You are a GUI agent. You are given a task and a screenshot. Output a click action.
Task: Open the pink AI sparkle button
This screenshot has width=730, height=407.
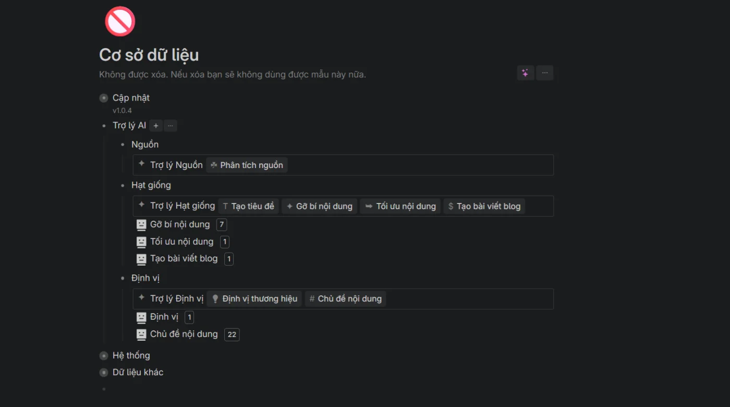525,73
